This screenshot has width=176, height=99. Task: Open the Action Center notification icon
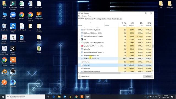pos(172,97)
